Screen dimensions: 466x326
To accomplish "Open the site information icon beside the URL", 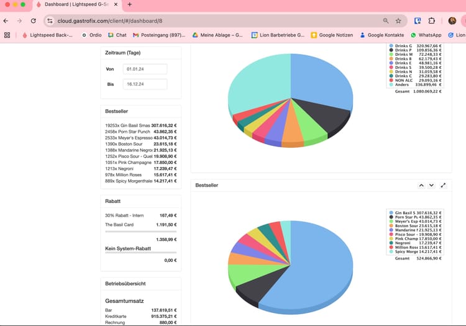I will [x=50, y=20].
